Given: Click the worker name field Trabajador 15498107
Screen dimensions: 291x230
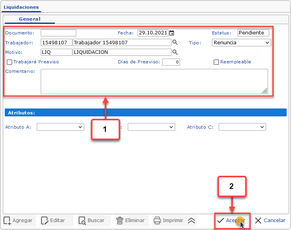Looking at the screenshot, I should (x=122, y=42).
